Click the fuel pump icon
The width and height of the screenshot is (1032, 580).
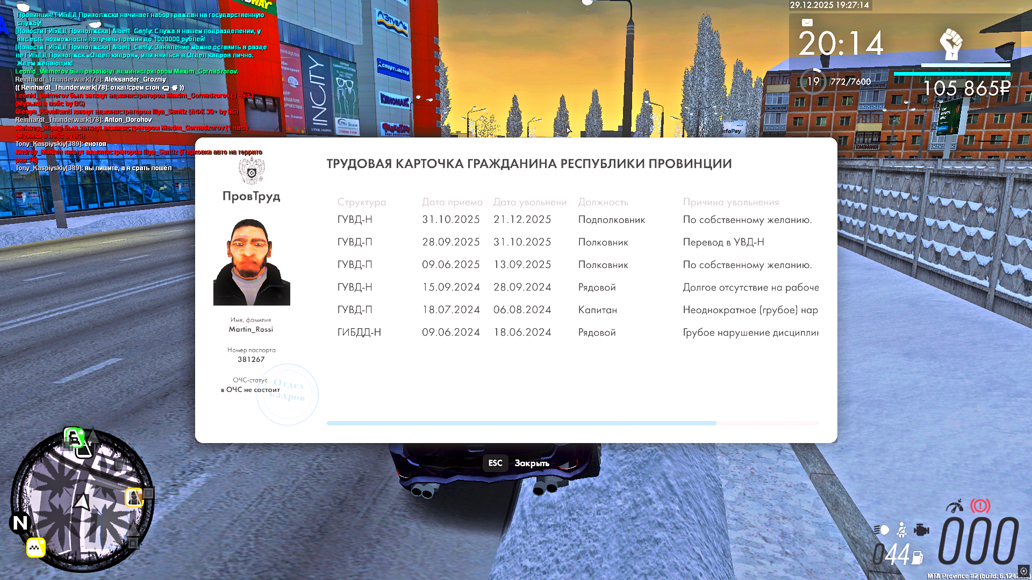tap(918, 558)
